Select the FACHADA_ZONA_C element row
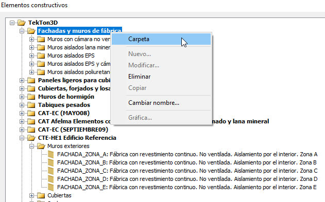325x202 pixels. coord(187,171)
